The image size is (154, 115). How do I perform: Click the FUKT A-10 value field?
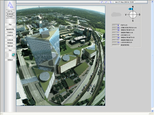coord(116,25)
